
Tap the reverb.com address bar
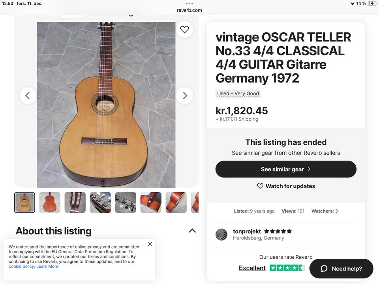click(189, 10)
